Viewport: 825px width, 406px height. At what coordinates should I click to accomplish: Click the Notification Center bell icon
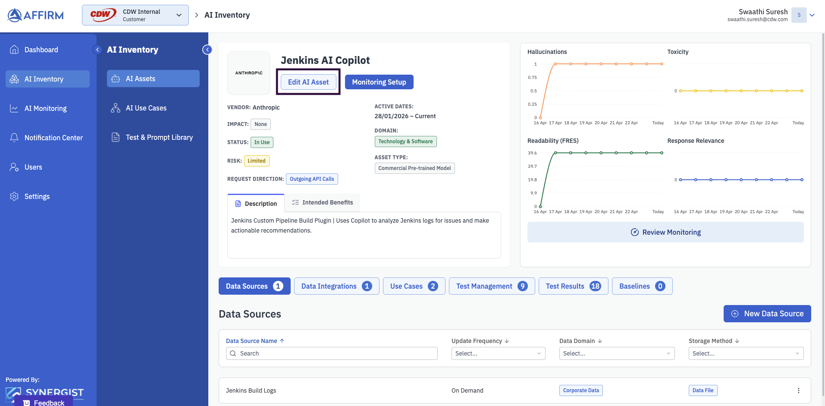[14, 138]
